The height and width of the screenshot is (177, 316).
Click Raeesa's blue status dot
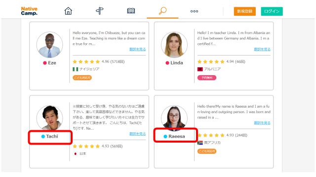pos(165,137)
